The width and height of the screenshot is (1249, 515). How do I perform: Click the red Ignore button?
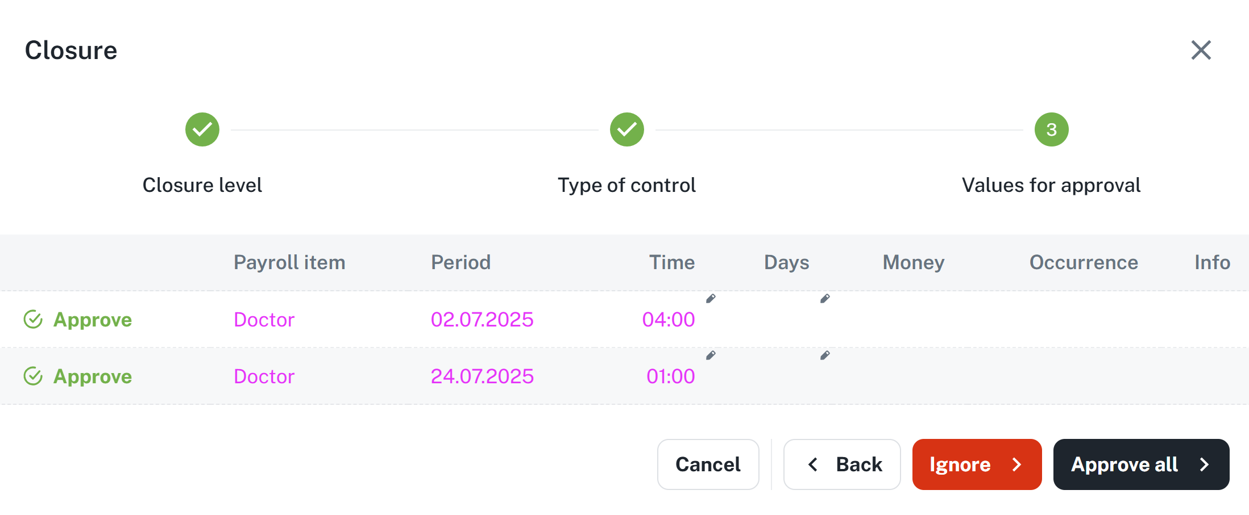tap(977, 464)
